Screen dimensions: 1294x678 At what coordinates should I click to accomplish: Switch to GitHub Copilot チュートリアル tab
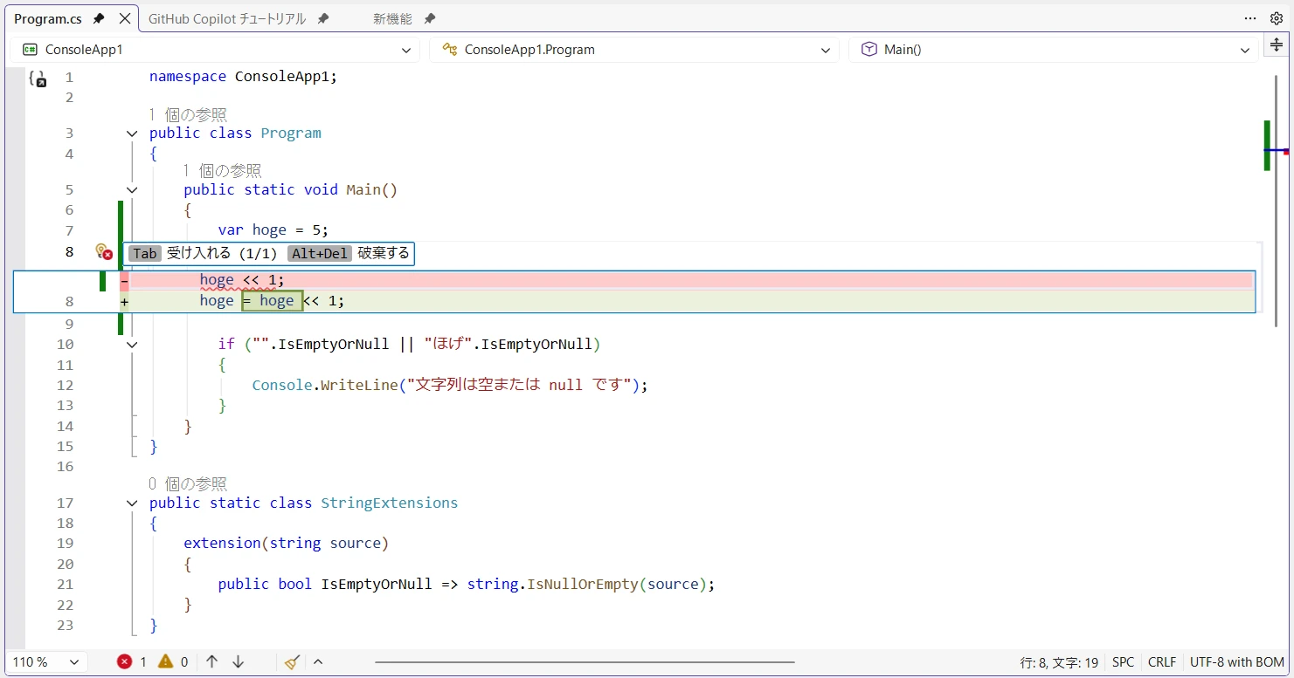point(226,18)
